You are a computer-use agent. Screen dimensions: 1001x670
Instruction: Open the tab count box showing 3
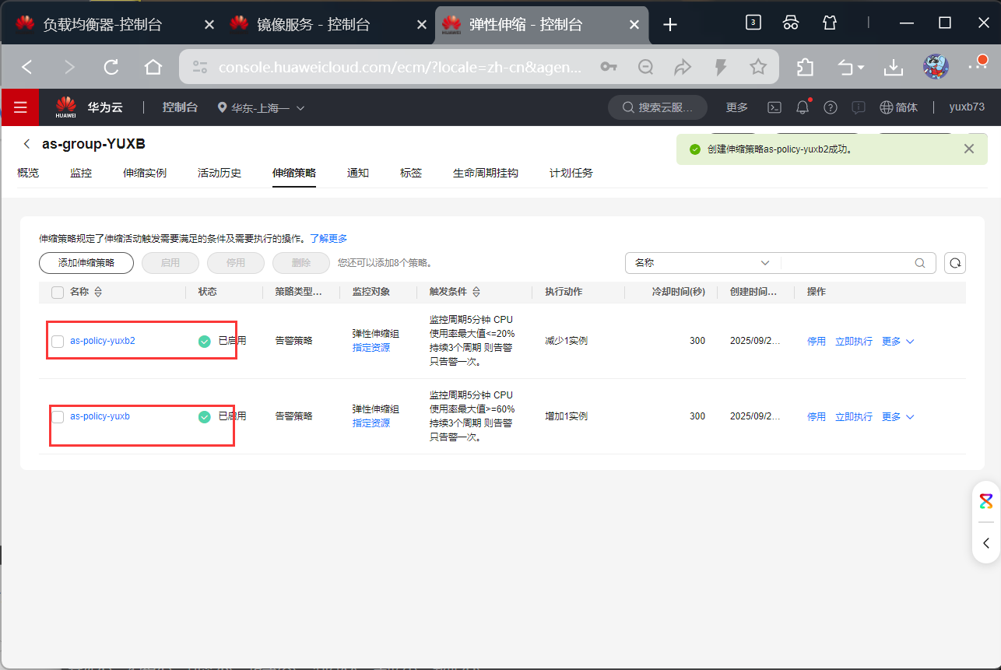[x=753, y=23]
